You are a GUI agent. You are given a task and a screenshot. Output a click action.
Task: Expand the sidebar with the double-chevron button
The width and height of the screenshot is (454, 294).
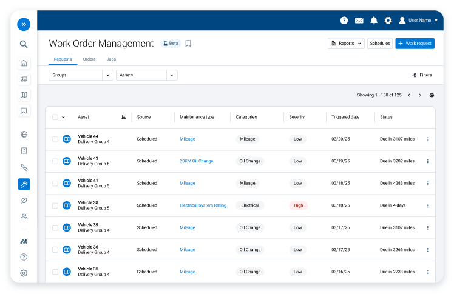pos(24,24)
